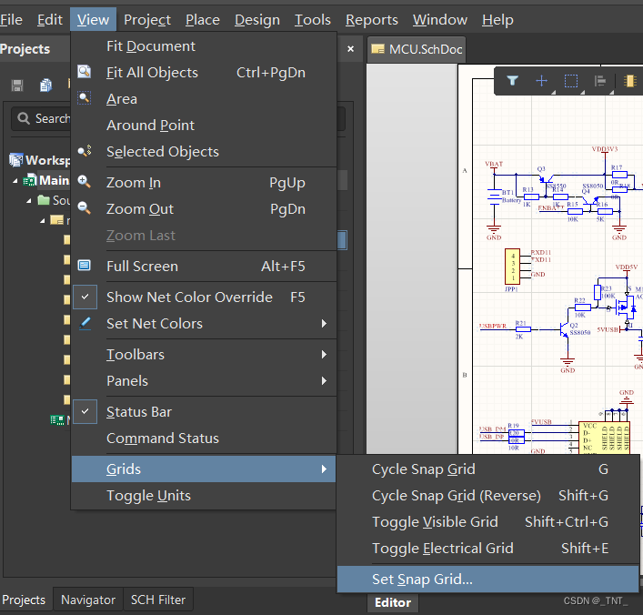Click Toggle Units menu entry
The height and width of the screenshot is (615, 643).
148,496
